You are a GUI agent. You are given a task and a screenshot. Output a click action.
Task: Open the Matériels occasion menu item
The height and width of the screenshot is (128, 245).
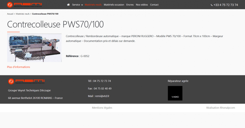[x=114, y=5]
